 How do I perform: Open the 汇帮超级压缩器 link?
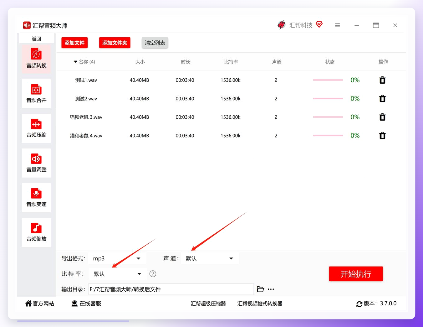point(208,304)
